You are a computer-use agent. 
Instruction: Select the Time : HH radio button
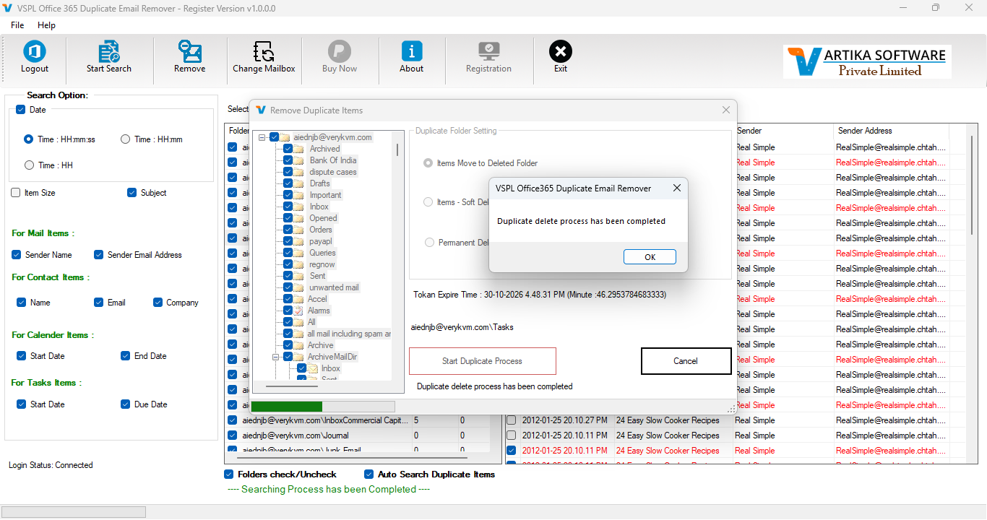point(29,165)
